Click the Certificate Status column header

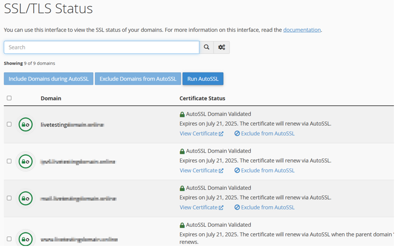(x=203, y=99)
